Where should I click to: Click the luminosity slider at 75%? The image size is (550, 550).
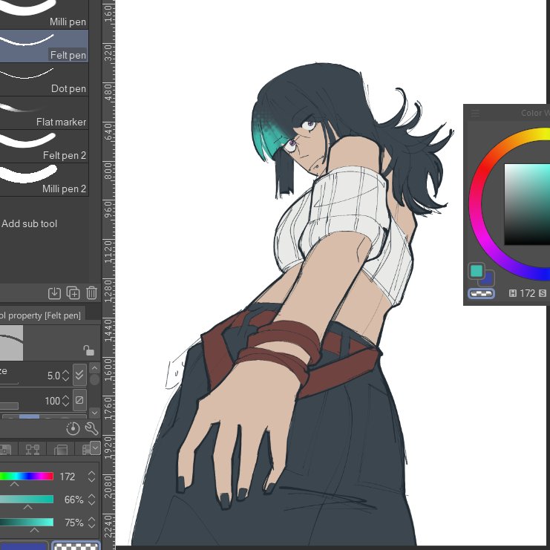pyautogui.click(x=27, y=523)
